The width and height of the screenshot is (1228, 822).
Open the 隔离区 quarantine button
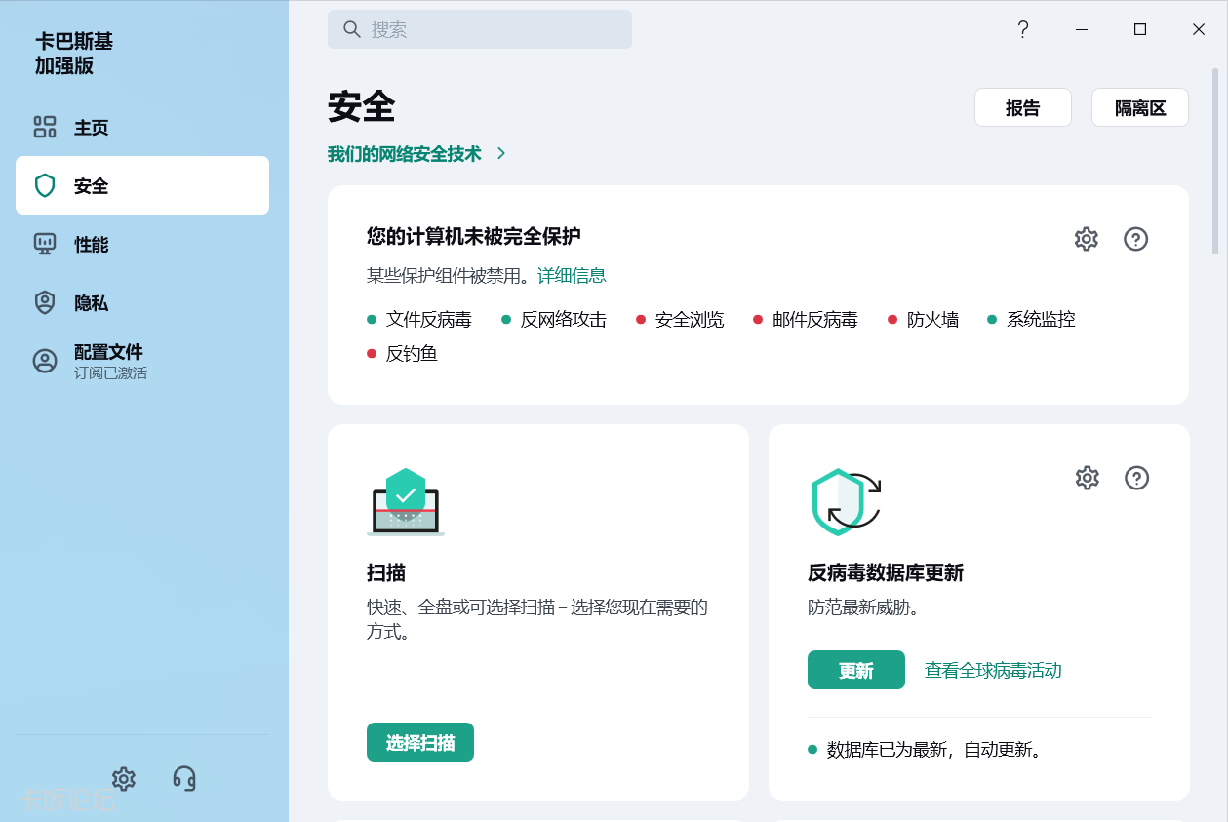[x=1139, y=108]
